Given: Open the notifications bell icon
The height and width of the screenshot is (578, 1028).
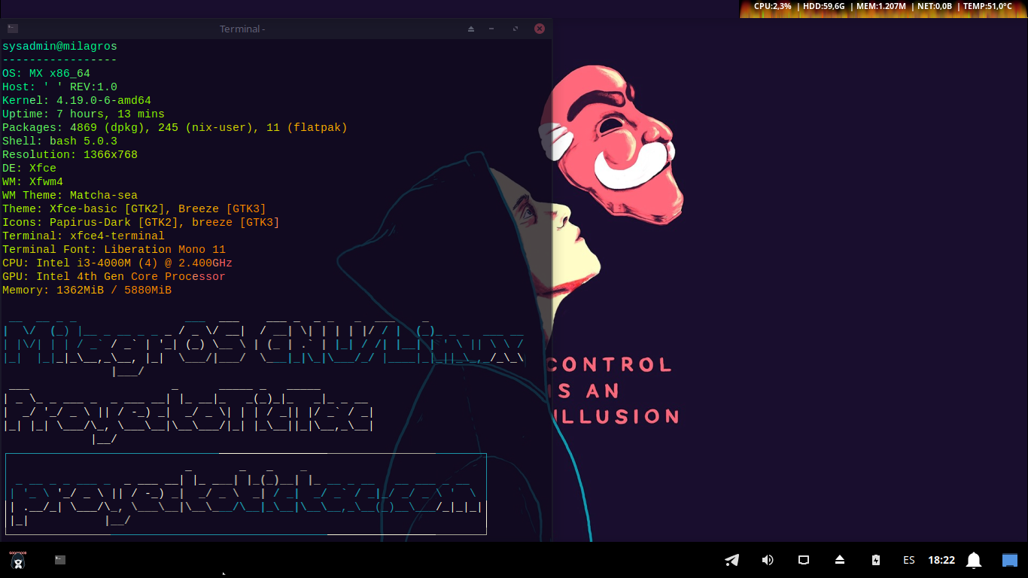Looking at the screenshot, I should 974,560.
